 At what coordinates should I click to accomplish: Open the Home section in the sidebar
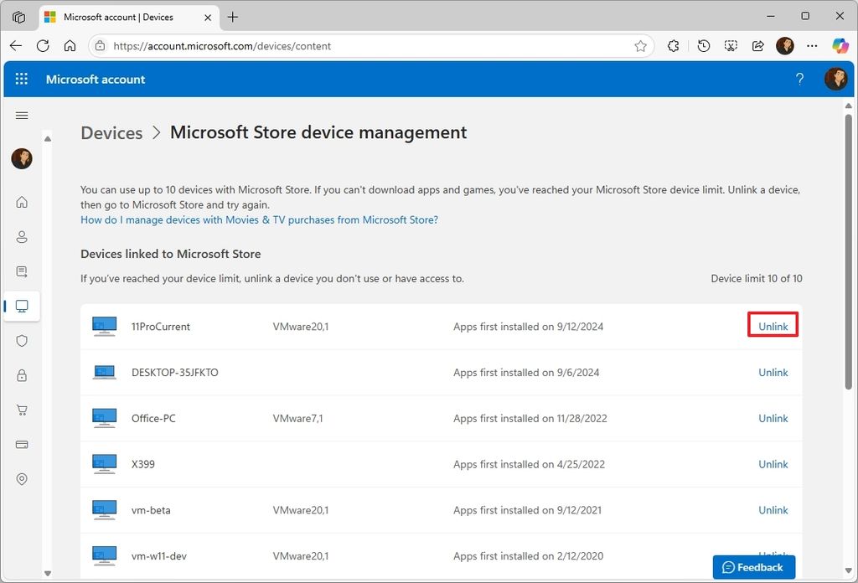(x=21, y=202)
